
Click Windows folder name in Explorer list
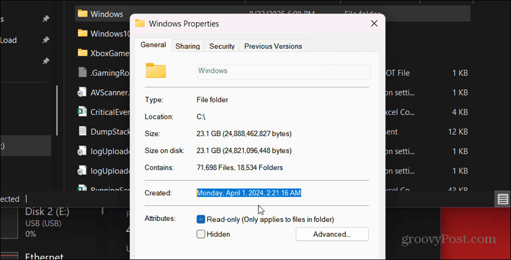tap(107, 14)
